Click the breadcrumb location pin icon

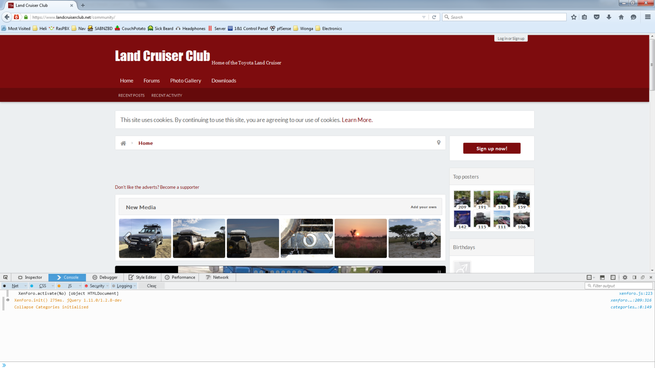pos(438,143)
